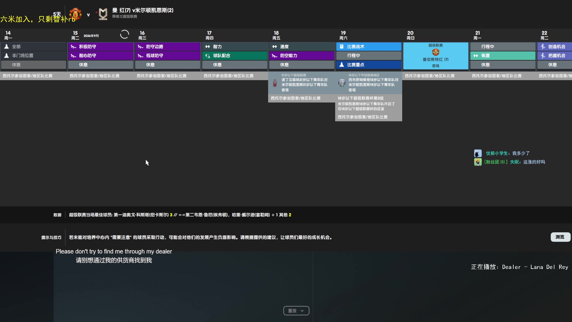Screen dimensions: 572x322
Task: Click the 行程中 slot on Saturday 19
Action: pyautogui.click(x=369, y=55)
